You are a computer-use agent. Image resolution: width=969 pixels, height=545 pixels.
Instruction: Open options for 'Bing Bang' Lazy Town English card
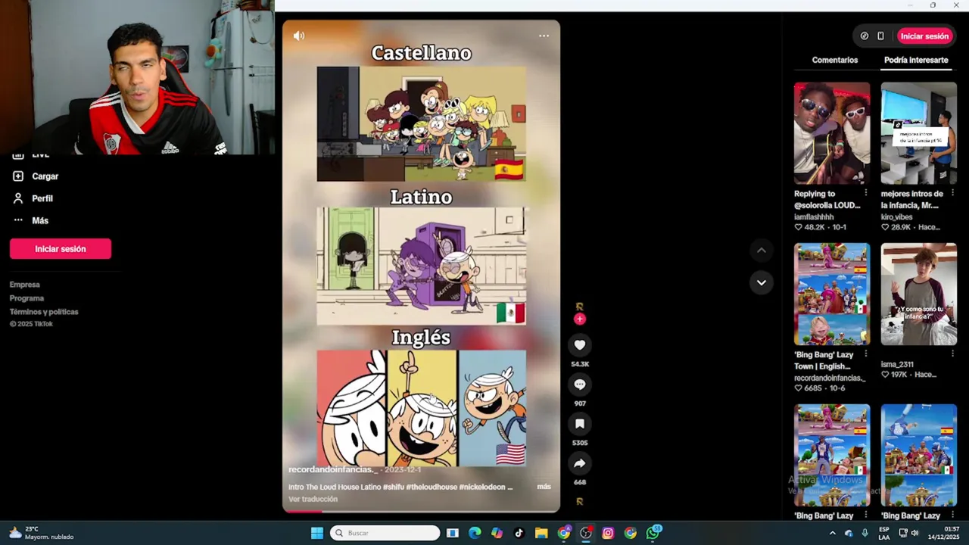point(866,354)
